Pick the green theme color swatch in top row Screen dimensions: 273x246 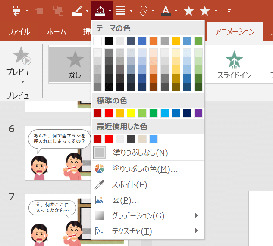pos(198,41)
